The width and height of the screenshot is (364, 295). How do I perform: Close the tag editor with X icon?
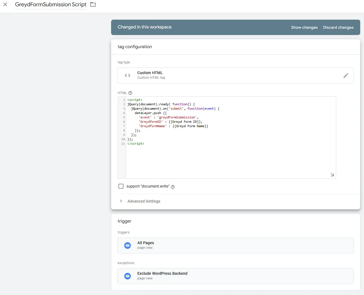5,4
